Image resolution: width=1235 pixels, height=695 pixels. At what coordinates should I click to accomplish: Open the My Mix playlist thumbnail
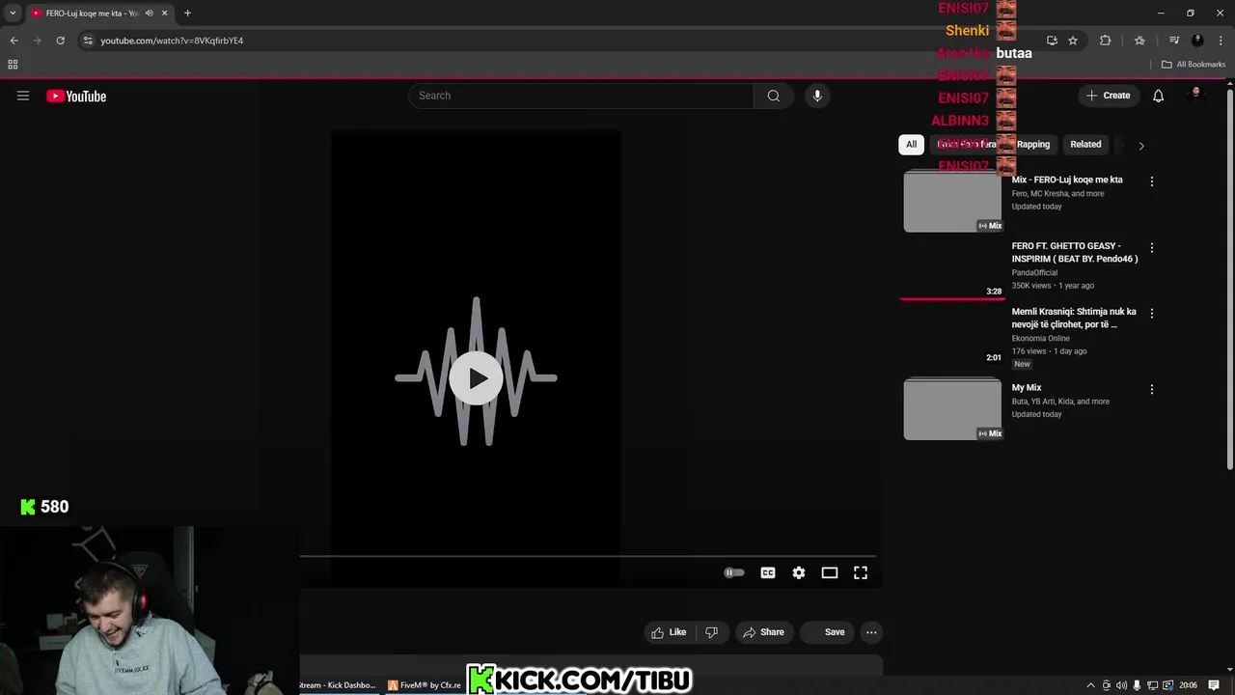pos(952,409)
